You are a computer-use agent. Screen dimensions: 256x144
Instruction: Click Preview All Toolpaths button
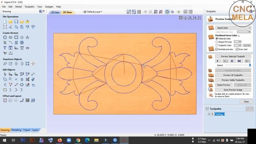tap(233, 75)
